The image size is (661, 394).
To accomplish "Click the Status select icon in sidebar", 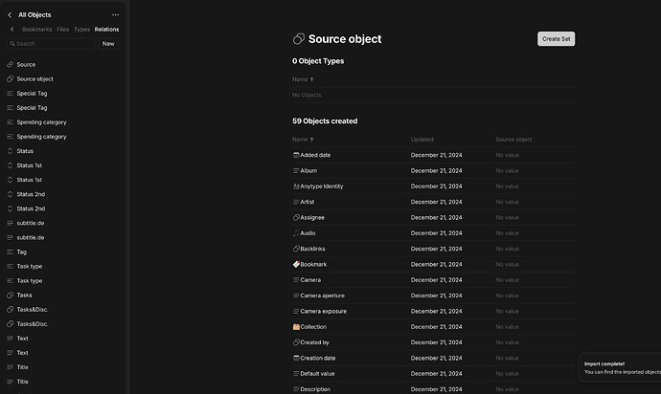I will coord(11,151).
